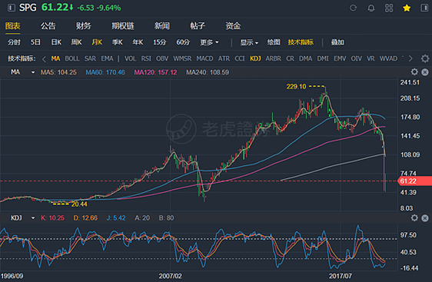Open the 新闻 tab
This screenshot has height=282, width=432.
[x=161, y=26]
